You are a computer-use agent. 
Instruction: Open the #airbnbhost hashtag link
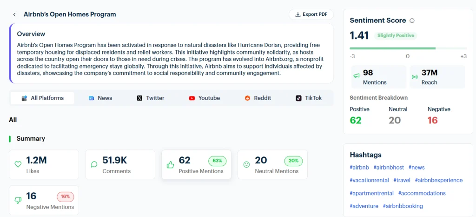(389, 167)
